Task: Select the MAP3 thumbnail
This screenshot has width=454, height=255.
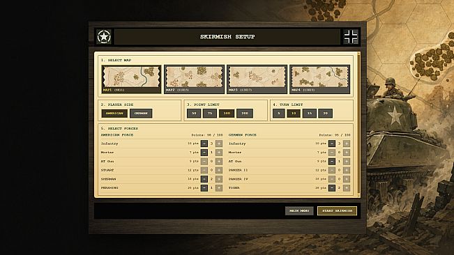Action: pos(257,79)
